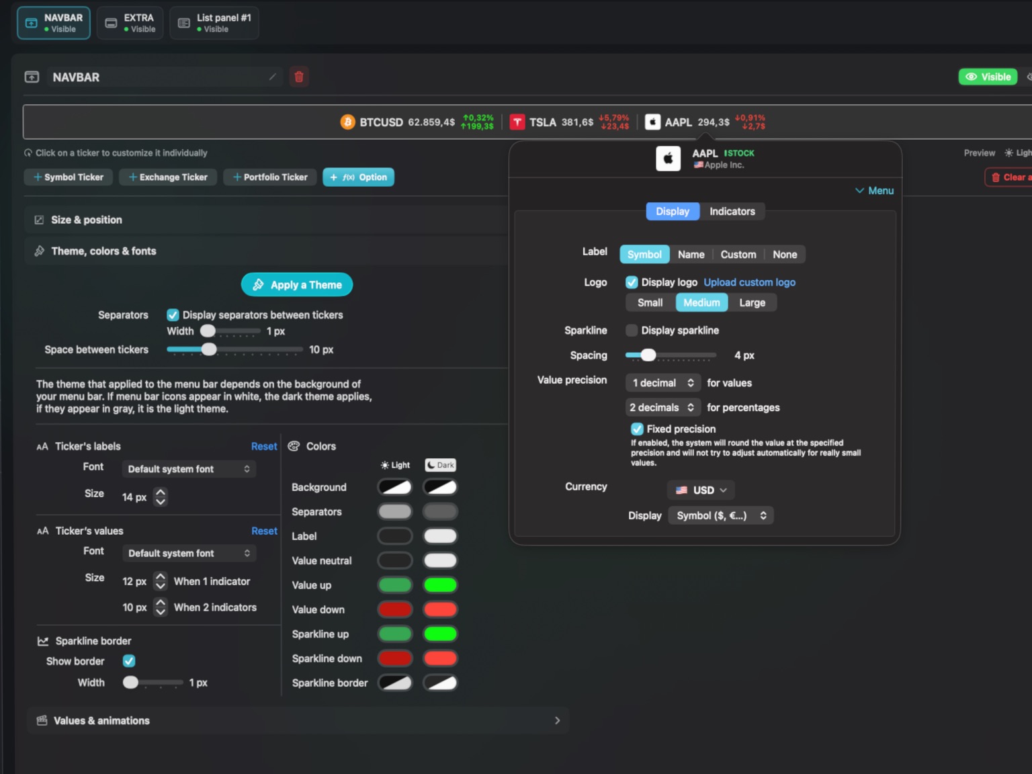Click the Apple logo in the ticker bar
The image size is (1032, 774).
click(652, 122)
